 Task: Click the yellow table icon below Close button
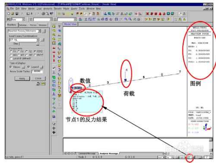point(43,84)
